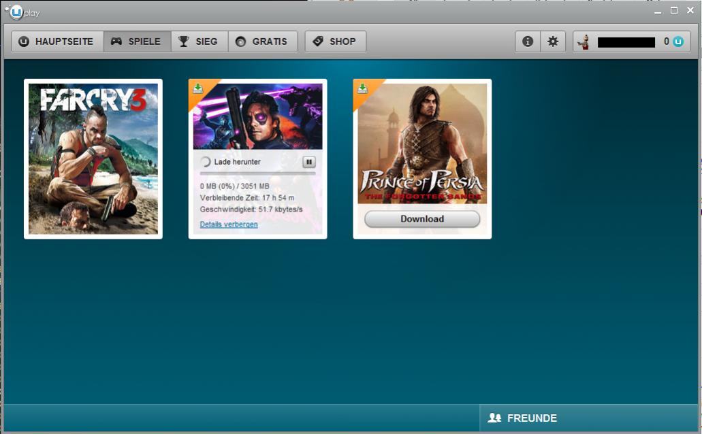Click download badge on Prince of Persia tile
Viewport: 702px width, 434px height.
[x=363, y=88]
